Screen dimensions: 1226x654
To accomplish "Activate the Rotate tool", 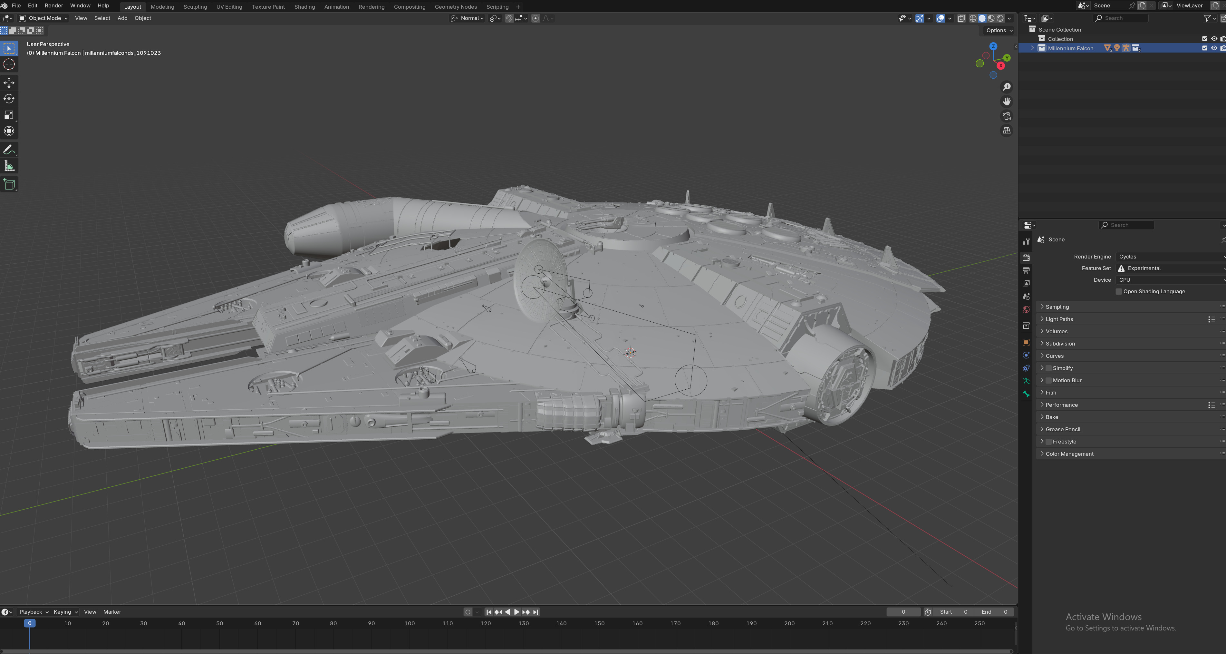I will [x=9, y=99].
